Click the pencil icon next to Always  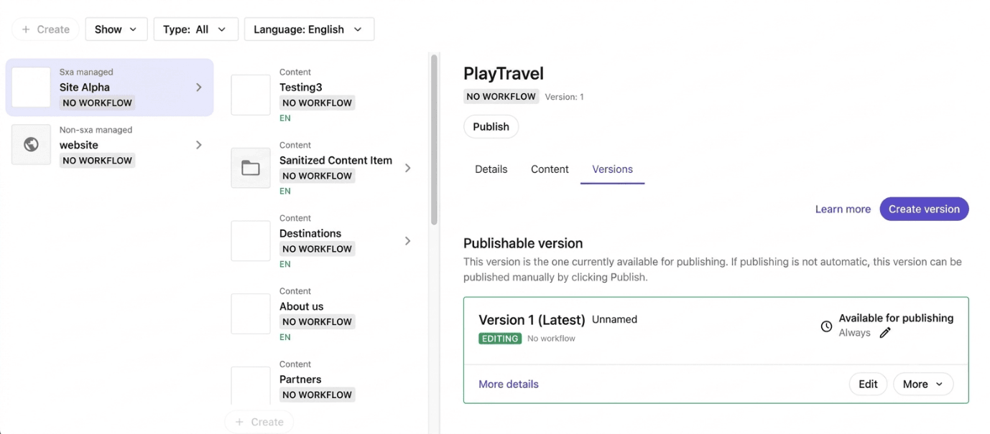(885, 332)
